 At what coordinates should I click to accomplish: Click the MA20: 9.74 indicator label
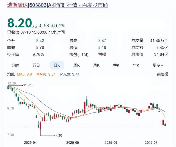pyautogui.click(x=70, y=74)
